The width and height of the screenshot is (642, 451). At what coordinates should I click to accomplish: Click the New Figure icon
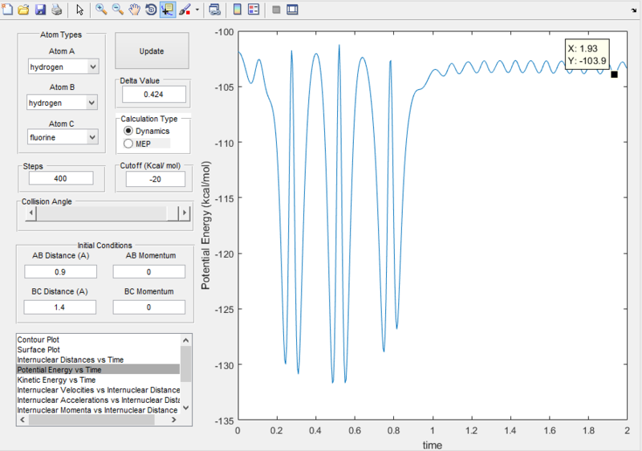coord(7,10)
